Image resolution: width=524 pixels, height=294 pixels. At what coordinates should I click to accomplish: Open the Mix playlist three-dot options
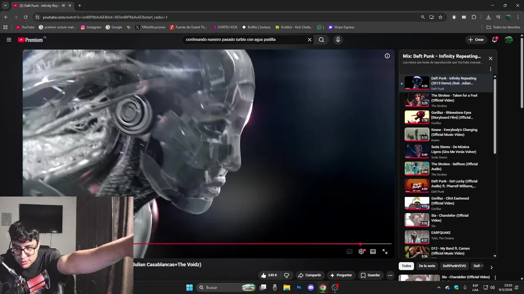(490, 69)
